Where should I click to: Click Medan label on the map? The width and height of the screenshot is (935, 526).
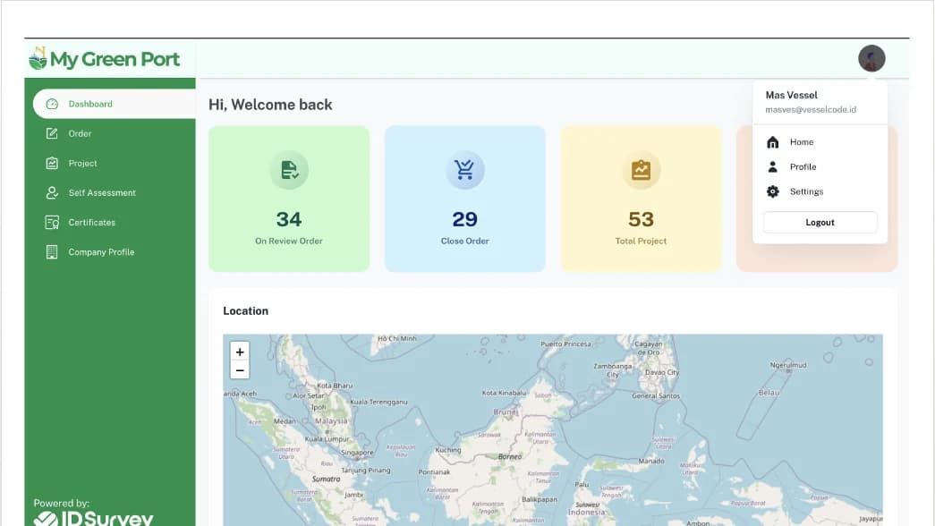point(285,420)
